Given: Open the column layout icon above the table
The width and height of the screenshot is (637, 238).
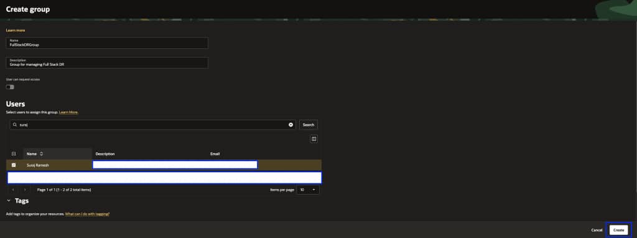Looking at the screenshot, I should (314, 139).
